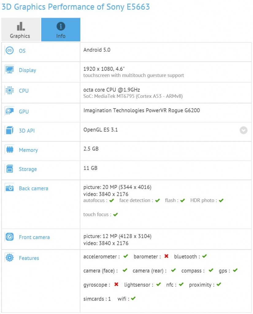Image resolution: width=253 pixels, height=314 pixels.
Task: Click the Features gear icon
Action: pos(10,258)
